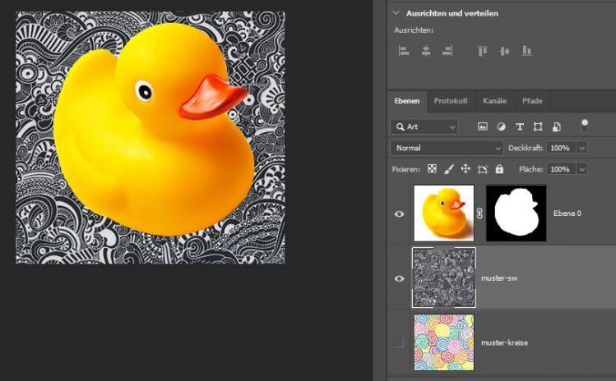The height and width of the screenshot is (381, 616).
Task: Select the Ebene 0 layer mask thumbnail
Action: [x=516, y=213]
